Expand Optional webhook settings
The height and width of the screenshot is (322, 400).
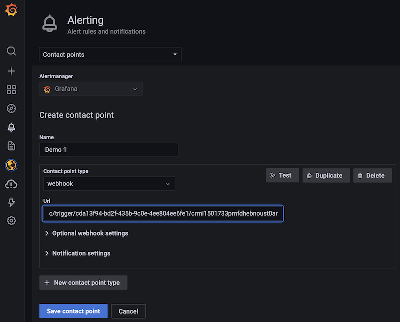pyautogui.click(x=90, y=233)
